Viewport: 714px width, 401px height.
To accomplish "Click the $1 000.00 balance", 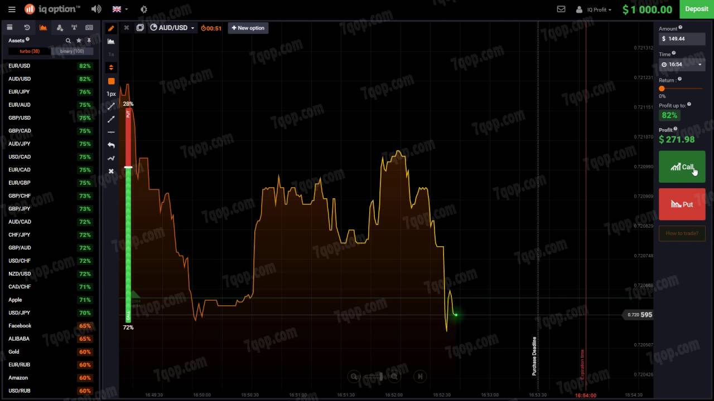I will click(647, 9).
